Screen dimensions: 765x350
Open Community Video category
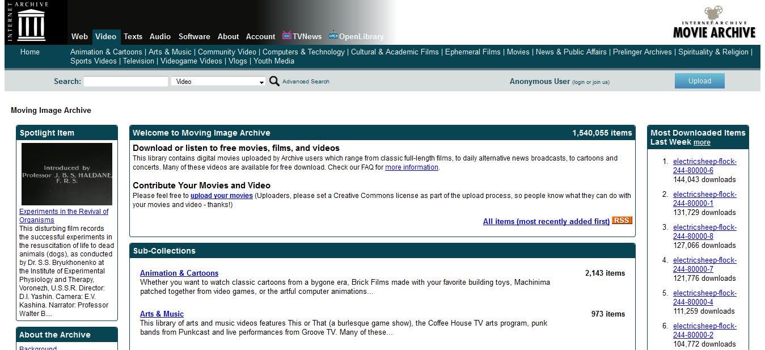coord(227,52)
